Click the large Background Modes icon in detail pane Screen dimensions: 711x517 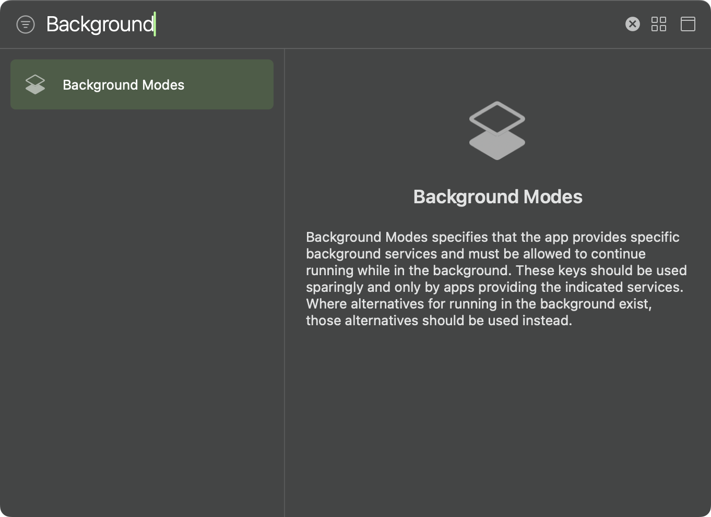(x=497, y=130)
